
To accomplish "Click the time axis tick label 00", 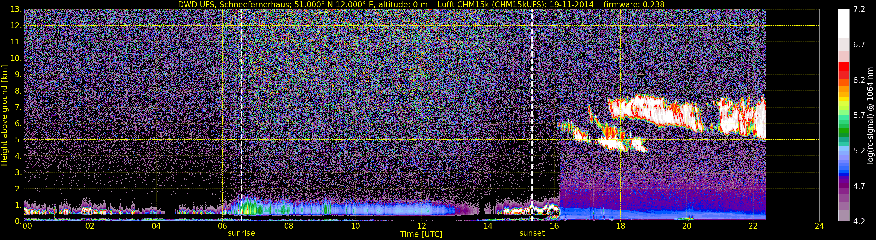I will click(27, 226).
